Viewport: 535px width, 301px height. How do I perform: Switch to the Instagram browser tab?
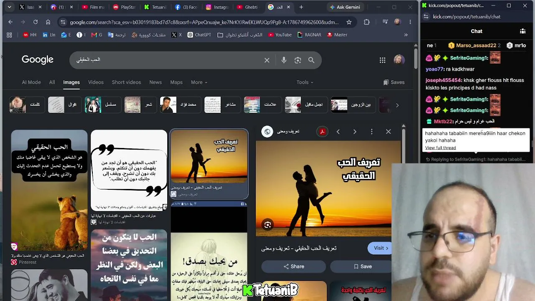[217, 7]
